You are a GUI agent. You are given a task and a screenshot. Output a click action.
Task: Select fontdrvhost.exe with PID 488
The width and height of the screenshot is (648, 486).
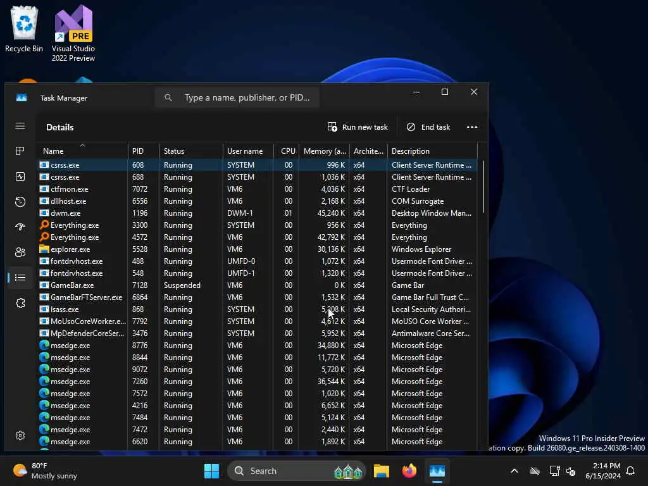coord(257,261)
